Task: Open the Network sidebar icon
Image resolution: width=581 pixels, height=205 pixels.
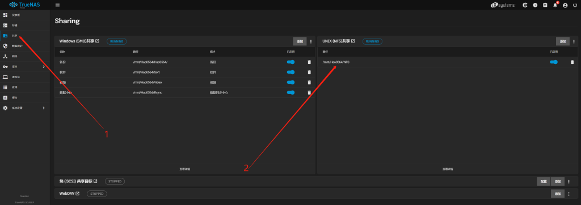Action: [5, 57]
